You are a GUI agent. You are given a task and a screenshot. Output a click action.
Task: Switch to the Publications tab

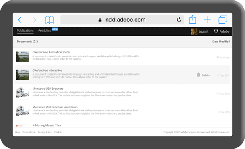[25, 31]
